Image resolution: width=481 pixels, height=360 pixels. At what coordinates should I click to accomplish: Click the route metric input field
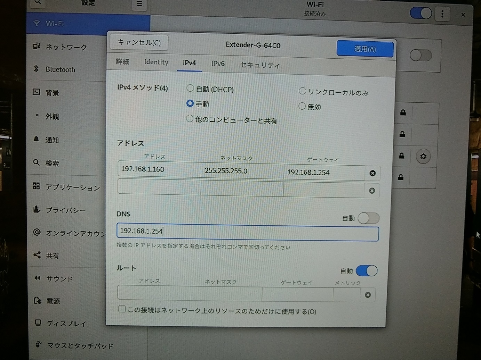click(347, 295)
